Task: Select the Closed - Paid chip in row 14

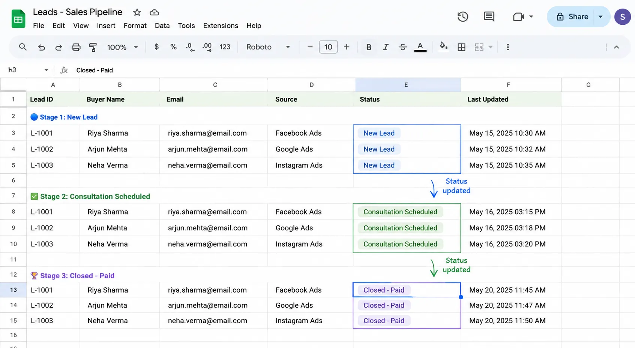Action: point(384,305)
